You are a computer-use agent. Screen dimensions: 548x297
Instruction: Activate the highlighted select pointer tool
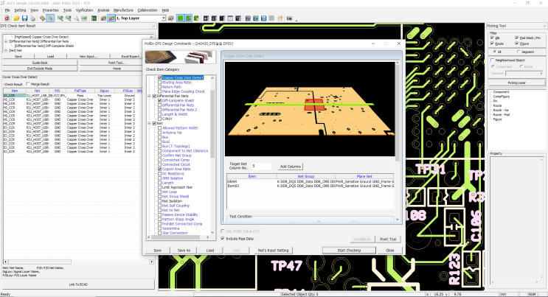pos(50,18)
